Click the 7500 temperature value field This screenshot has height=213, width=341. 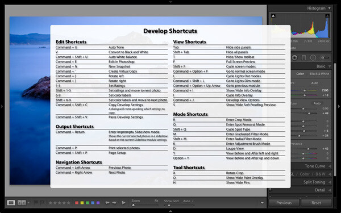click(325, 90)
